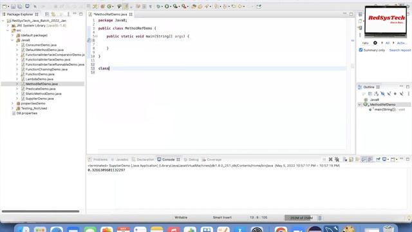Open ConsumerDemo.java in Package Explorer

pos(41,45)
